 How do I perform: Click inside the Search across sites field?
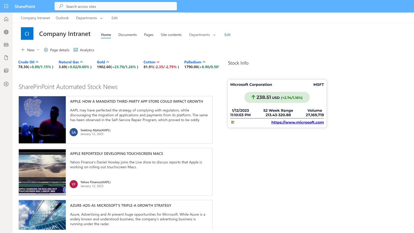pyautogui.click(x=115, y=6)
